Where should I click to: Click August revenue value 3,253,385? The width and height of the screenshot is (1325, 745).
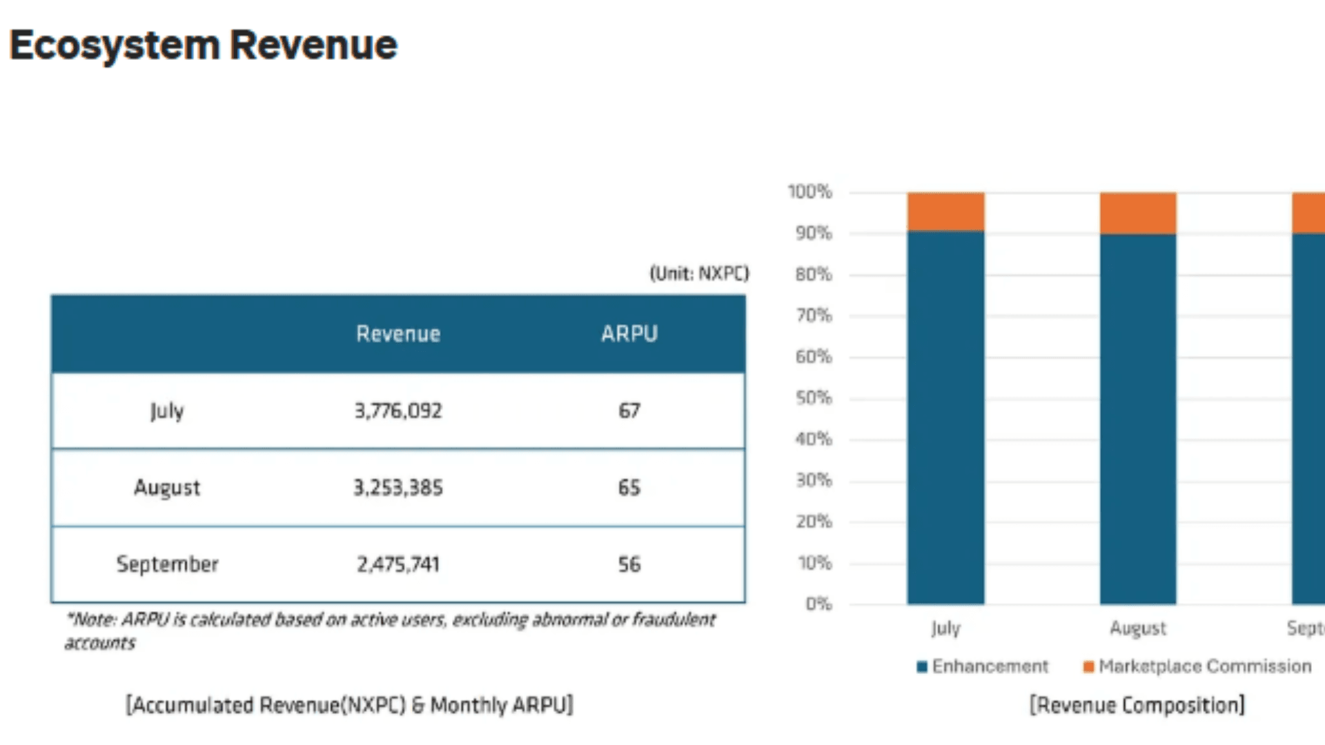(398, 488)
